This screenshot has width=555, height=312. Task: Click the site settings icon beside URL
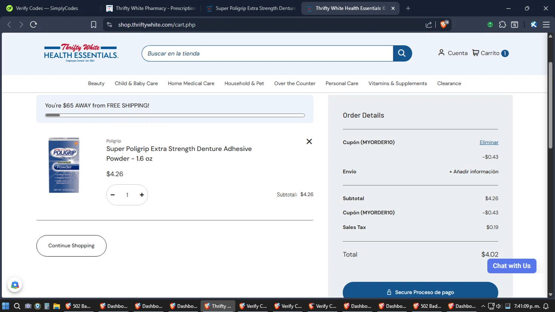(x=109, y=25)
